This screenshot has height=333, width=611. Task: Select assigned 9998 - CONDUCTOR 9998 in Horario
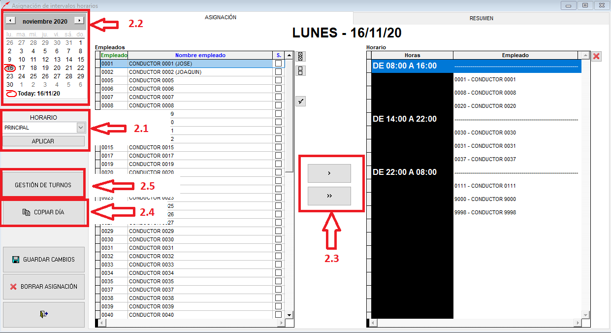pos(485,212)
